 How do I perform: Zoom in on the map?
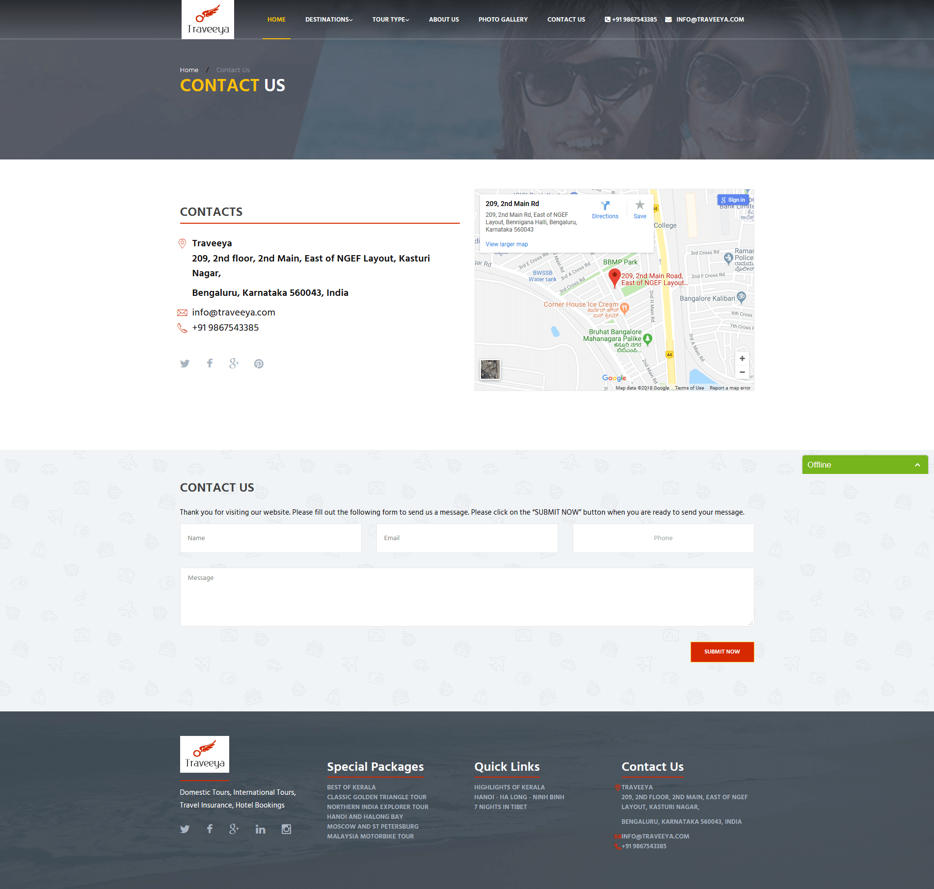click(742, 359)
